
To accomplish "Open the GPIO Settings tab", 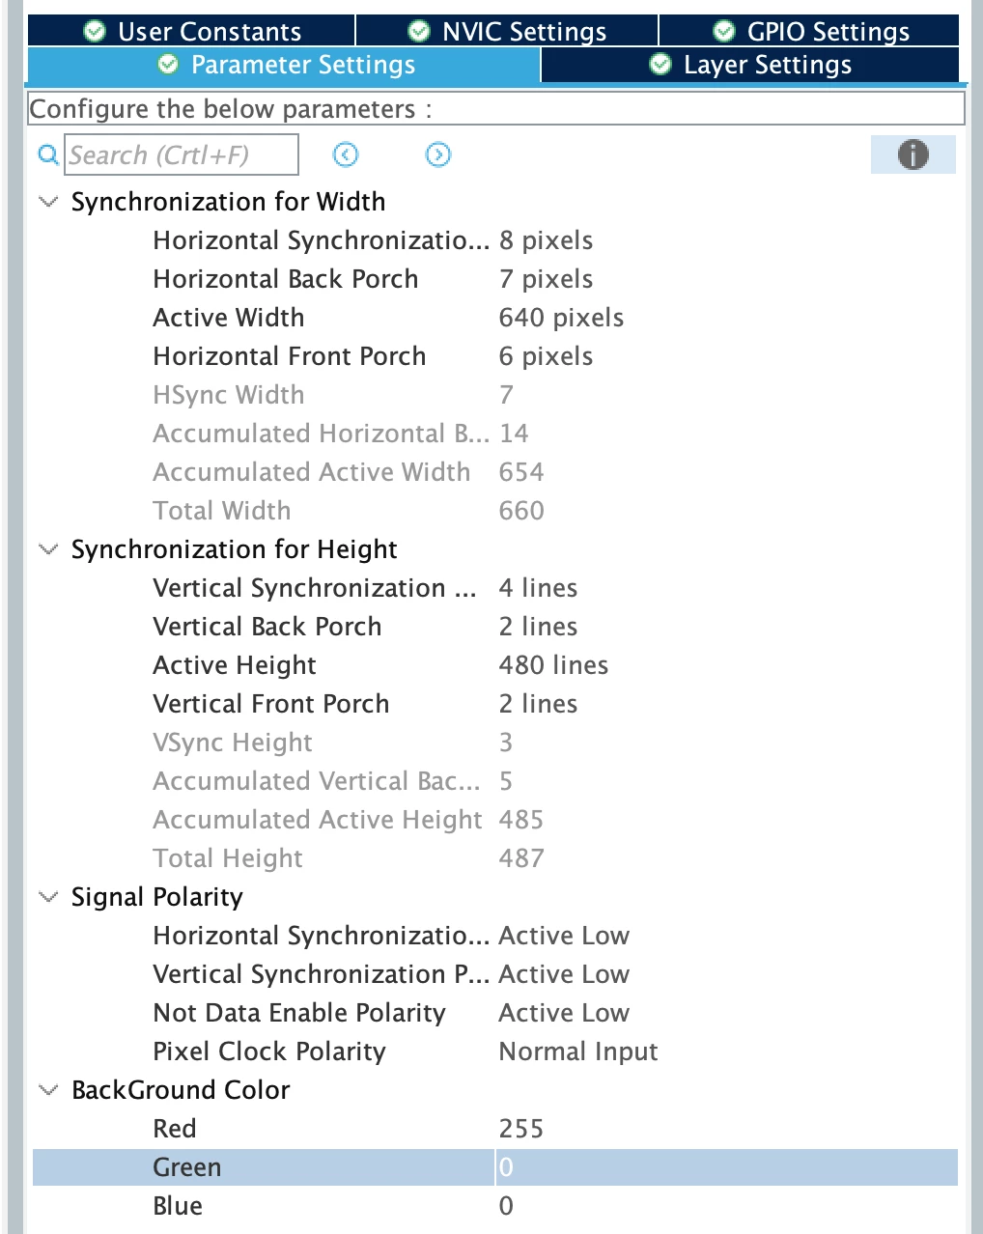I will pos(810,32).
